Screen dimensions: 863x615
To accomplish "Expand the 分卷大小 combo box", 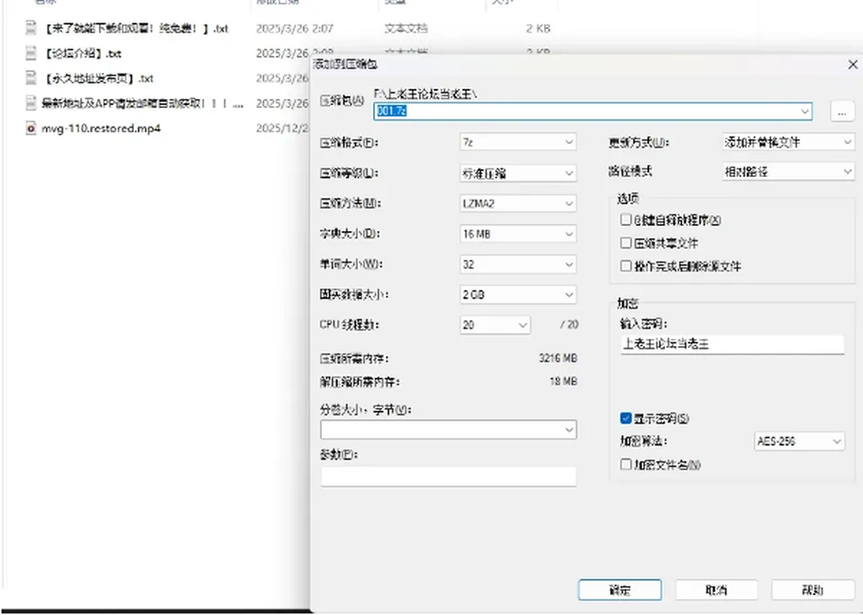I will [x=448, y=430].
